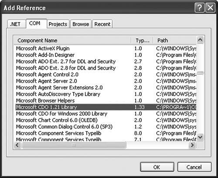
Task: Click the vertical scrollbar down arrow
Action: 200,137
